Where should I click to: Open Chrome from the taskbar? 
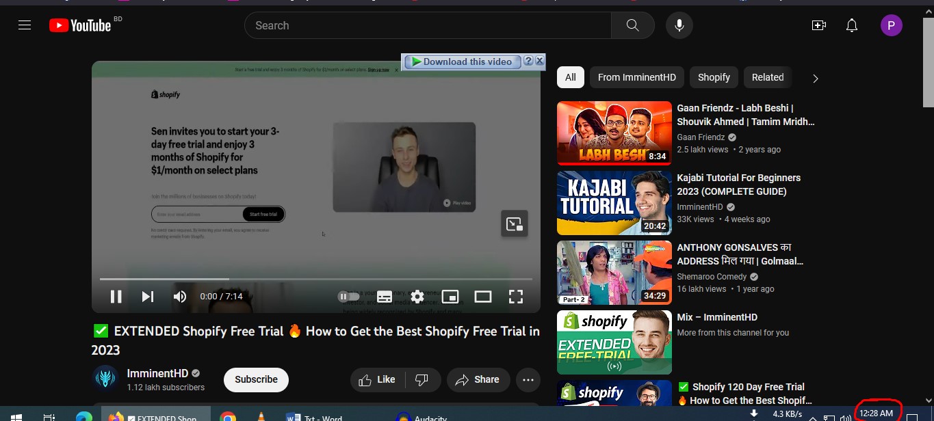coord(228,416)
